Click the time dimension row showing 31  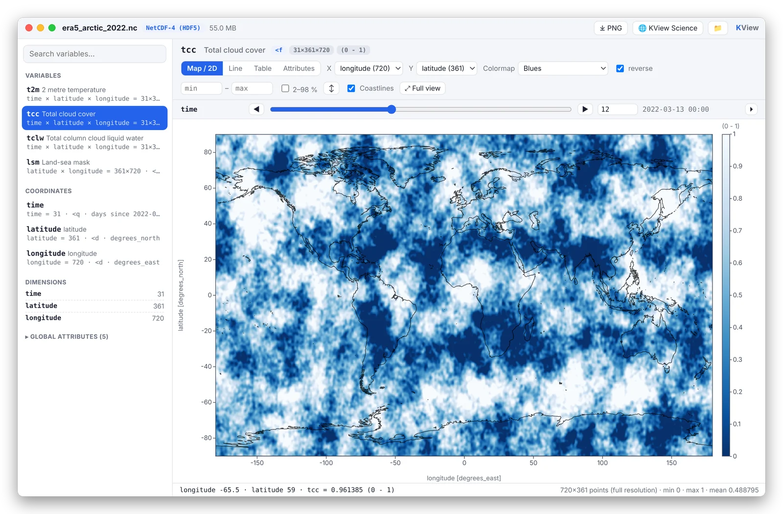[x=94, y=293]
